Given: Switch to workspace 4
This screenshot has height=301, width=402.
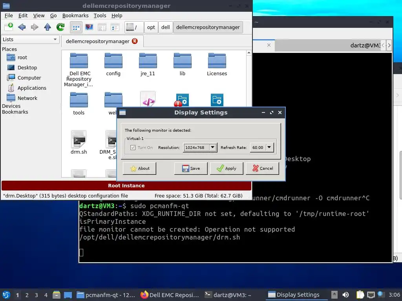Looking at the screenshot, I should click(x=46, y=295).
